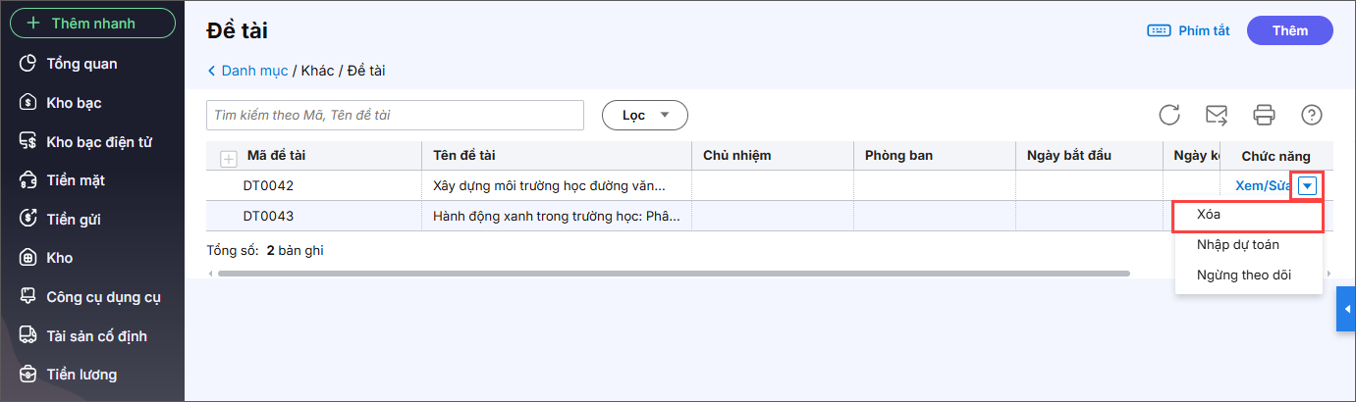Image resolution: width=1356 pixels, height=402 pixels.
Task: Go to Kho bạc điện tử
Action: click(98, 141)
